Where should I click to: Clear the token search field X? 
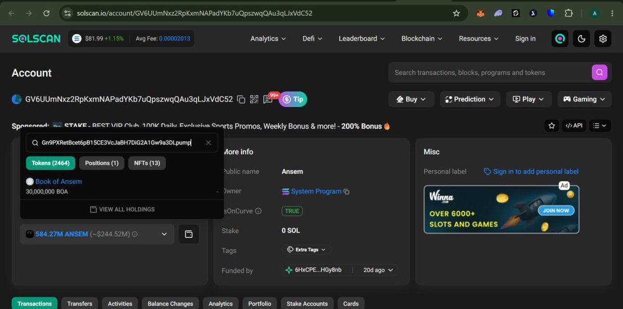pos(208,143)
